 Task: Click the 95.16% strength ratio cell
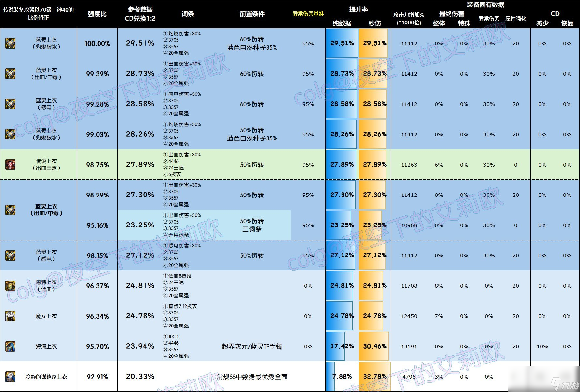tap(97, 225)
